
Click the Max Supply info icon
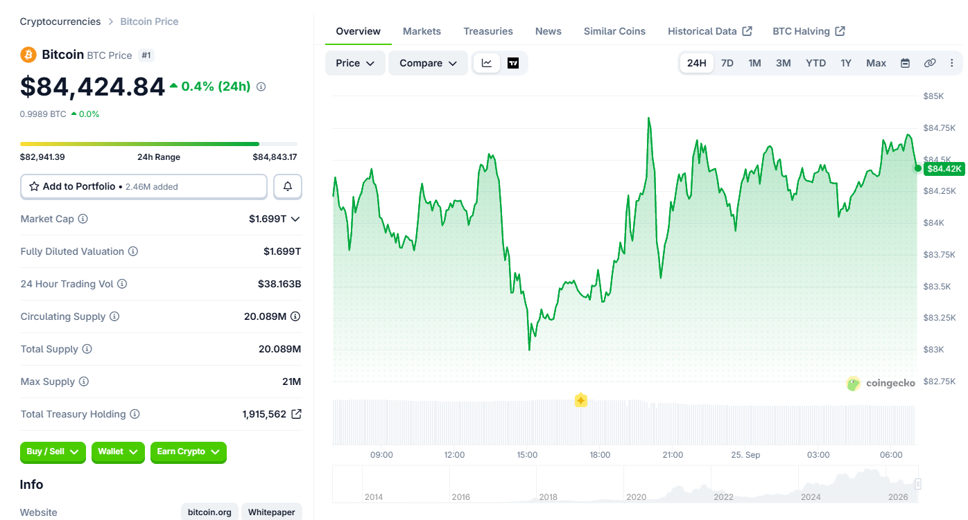click(x=84, y=382)
